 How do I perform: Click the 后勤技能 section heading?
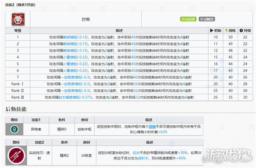click(x=16, y=109)
